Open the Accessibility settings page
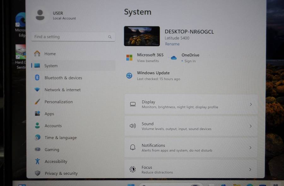The image size is (284, 186). (56, 161)
